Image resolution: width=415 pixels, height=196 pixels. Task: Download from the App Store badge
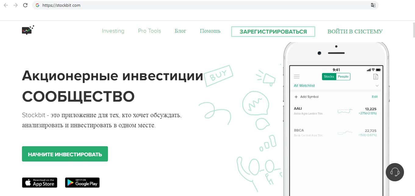point(40,183)
